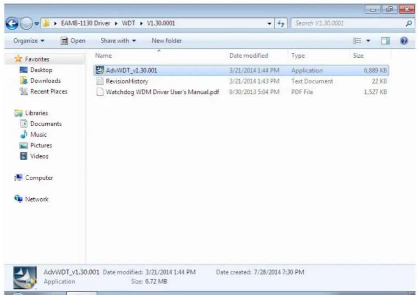Viewport: 418px width, 295px height.
Task: Click the 6,889 KB size cell
Action: (x=375, y=70)
